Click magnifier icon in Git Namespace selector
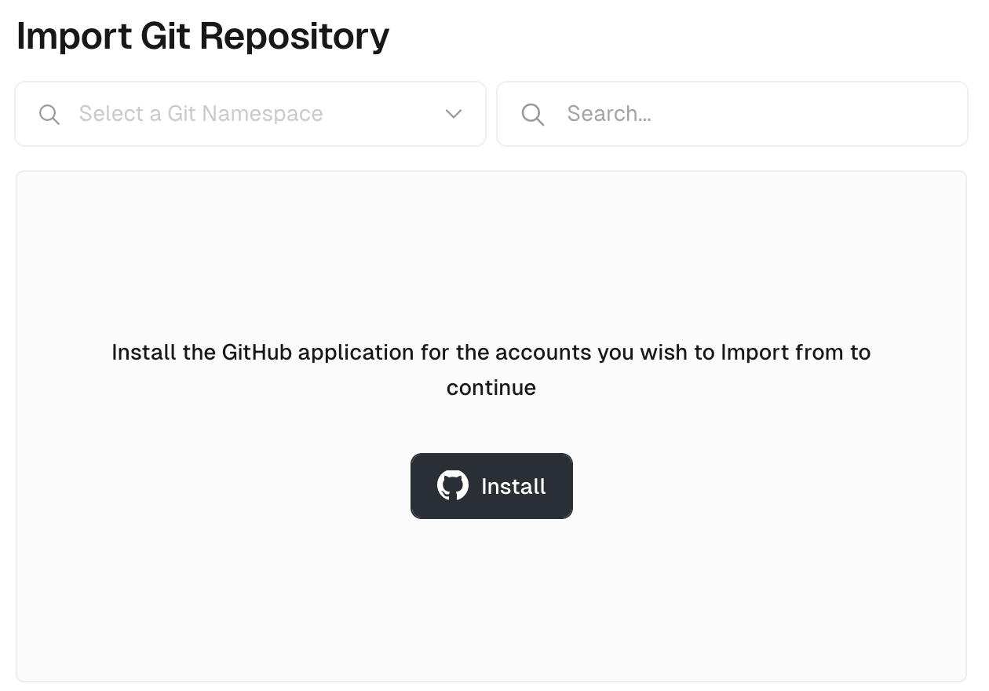 point(49,115)
